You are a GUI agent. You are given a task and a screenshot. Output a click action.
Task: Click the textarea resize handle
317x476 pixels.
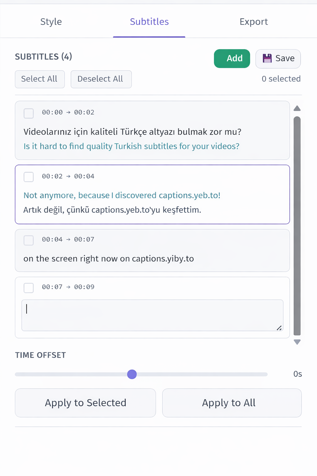point(279,328)
